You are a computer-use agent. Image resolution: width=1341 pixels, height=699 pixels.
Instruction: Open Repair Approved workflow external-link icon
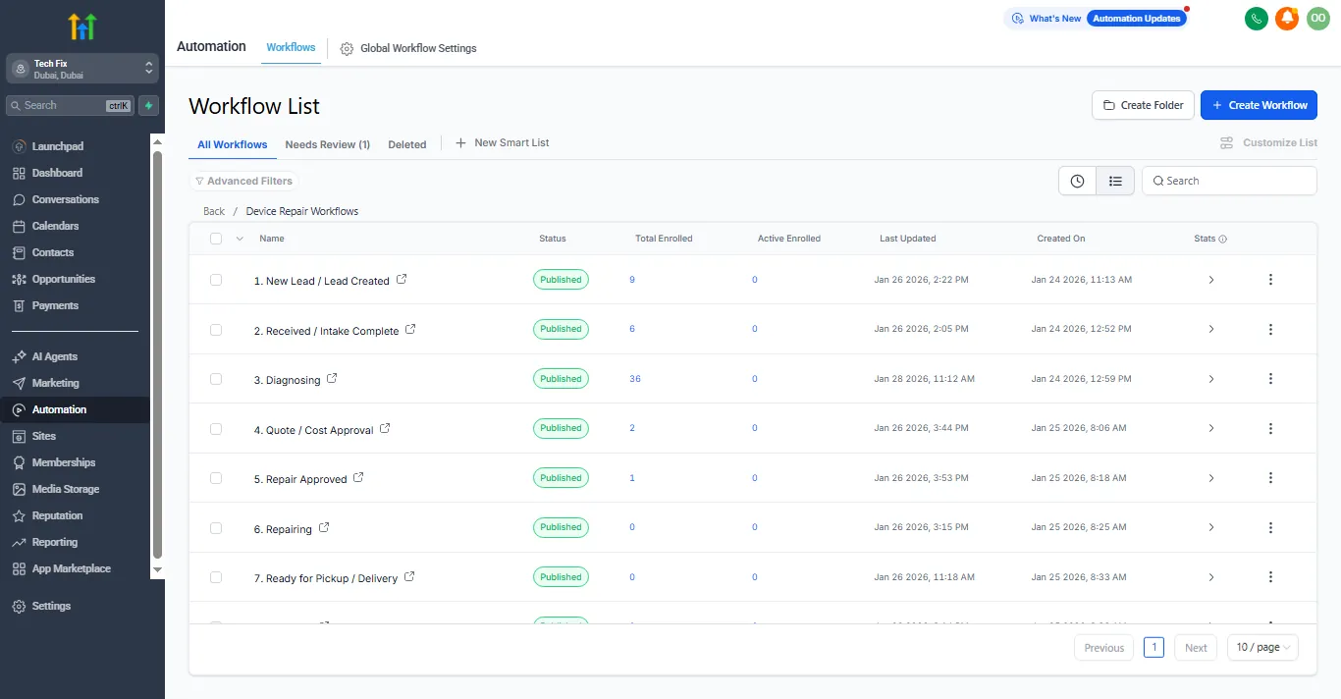[358, 478]
